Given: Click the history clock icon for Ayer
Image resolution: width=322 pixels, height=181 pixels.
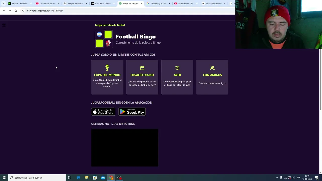Looking at the screenshot, I should (177, 68).
